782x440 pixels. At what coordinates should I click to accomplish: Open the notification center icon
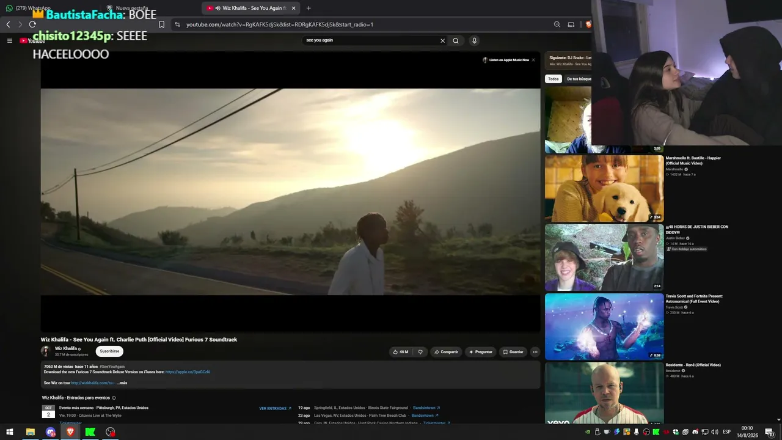(770, 432)
